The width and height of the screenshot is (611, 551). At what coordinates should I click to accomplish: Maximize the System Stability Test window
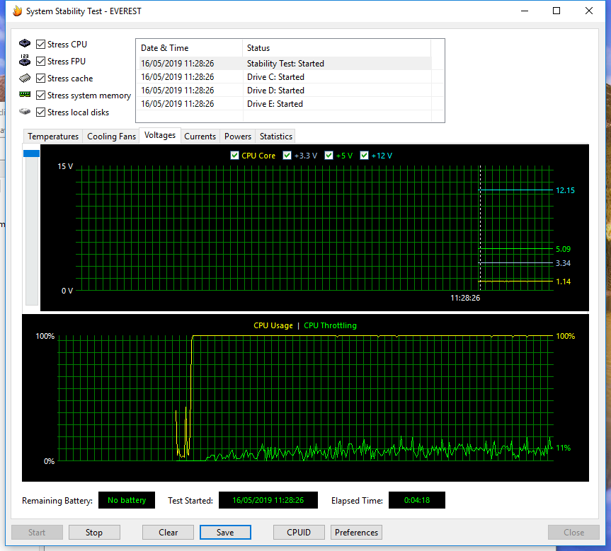click(x=556, y=11)
